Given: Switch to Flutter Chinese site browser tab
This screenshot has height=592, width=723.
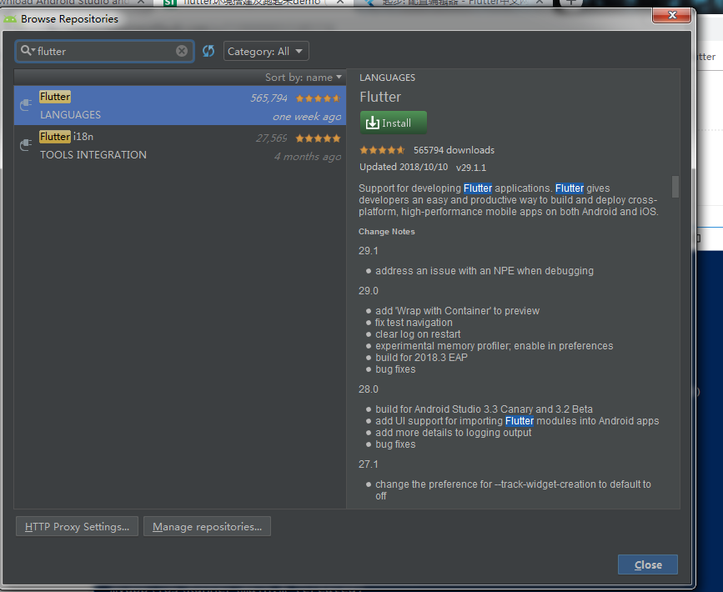Looking at the screenshot, I should (x=454, y=3).
